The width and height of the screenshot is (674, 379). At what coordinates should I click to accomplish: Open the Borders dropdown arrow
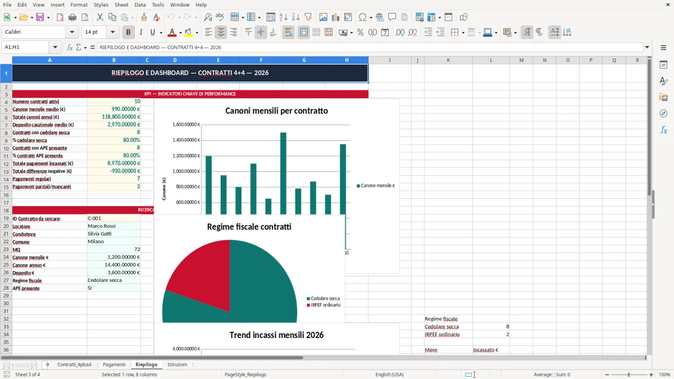(x=463, y=33)
